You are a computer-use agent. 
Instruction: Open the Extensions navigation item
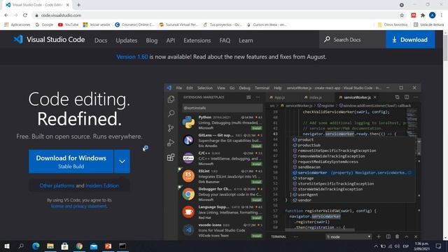tap(197, 41)
